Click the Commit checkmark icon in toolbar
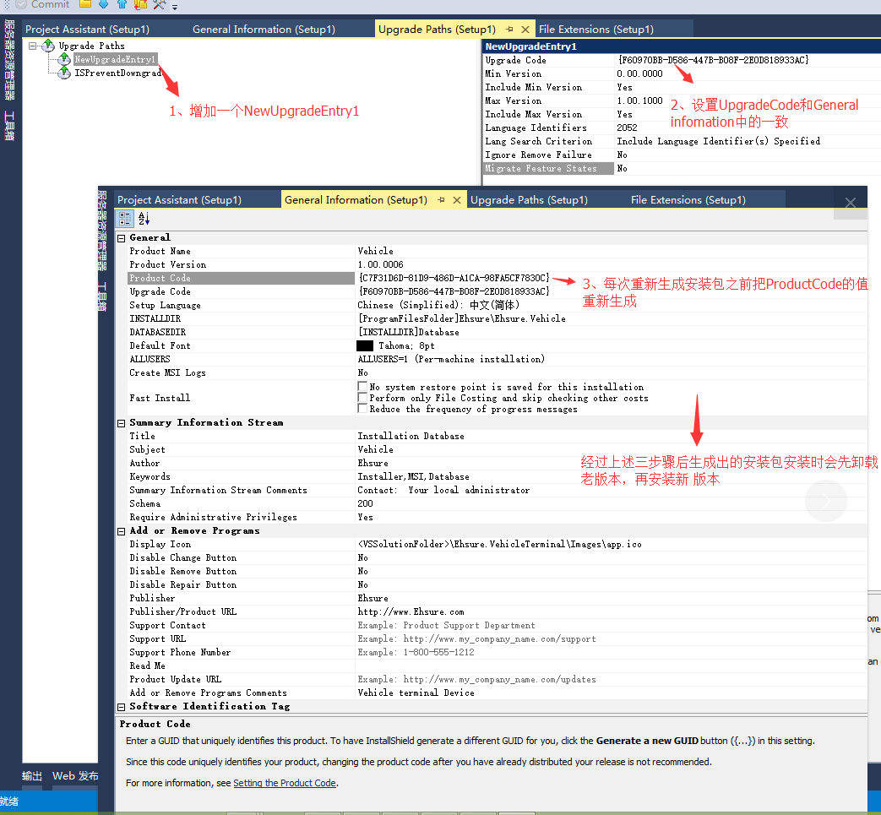Screen dimensions: 881x815 click(x=21, y=4)
